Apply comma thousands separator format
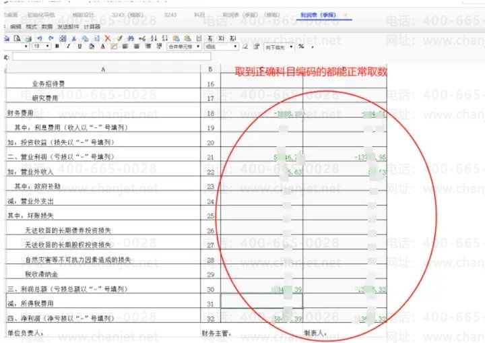 pyautogui.click(x=313, y=47)
